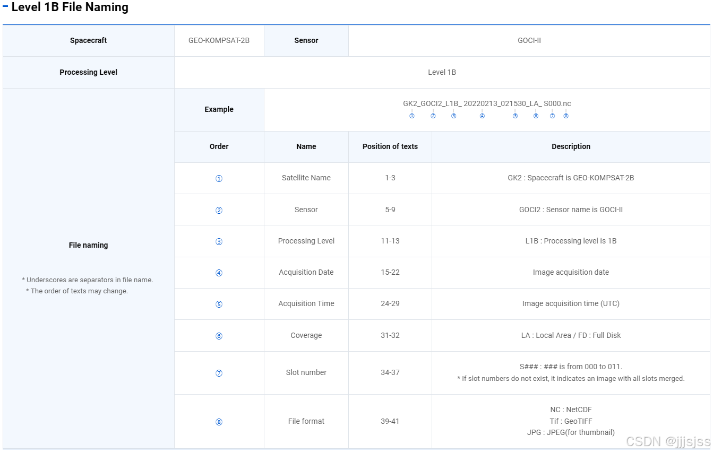The width and height of the screenshot is (713, 453).
Task: Click position value 15-22
Action: pos(390,272)
